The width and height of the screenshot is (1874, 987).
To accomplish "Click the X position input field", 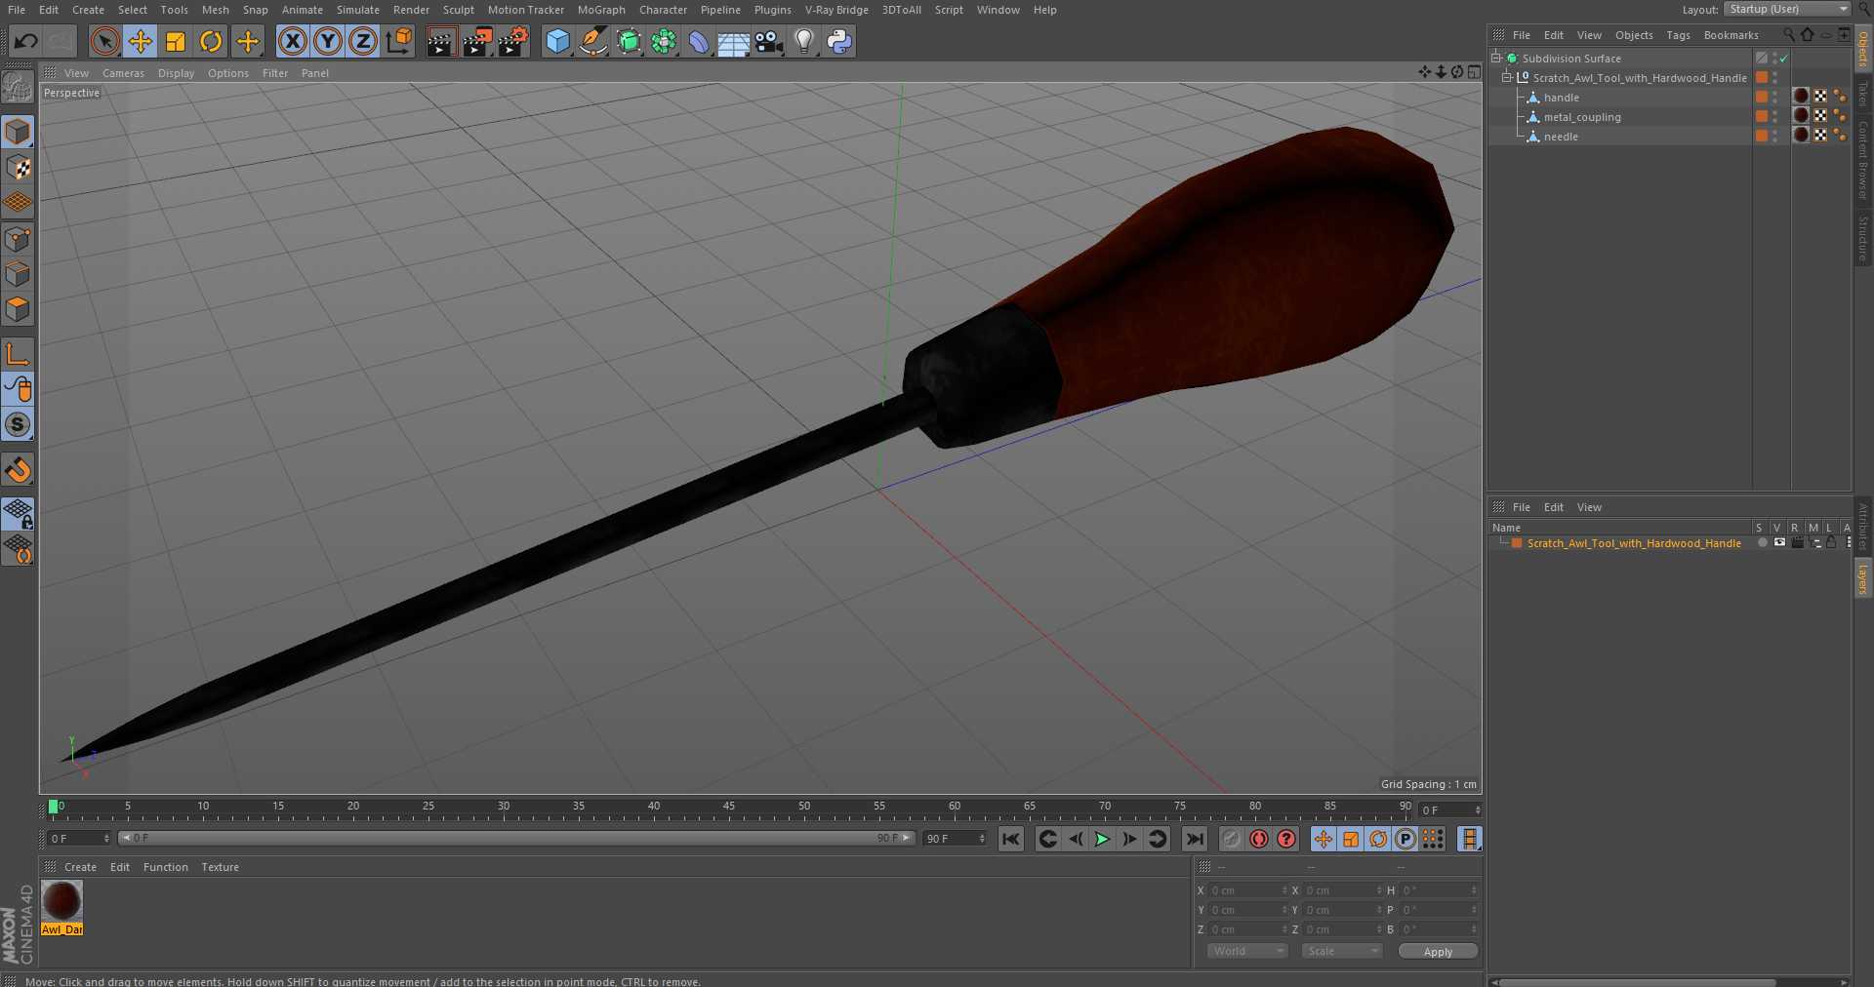I will [x=1248, y=890].
